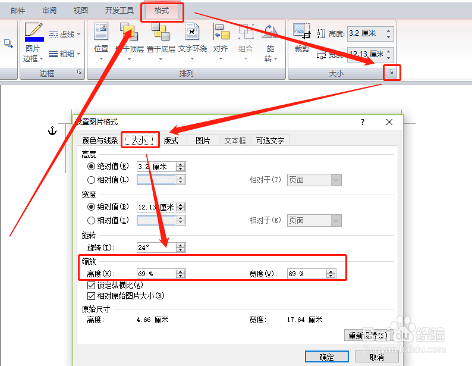Click the Cancel (取消) button

(x=376, y=357)
